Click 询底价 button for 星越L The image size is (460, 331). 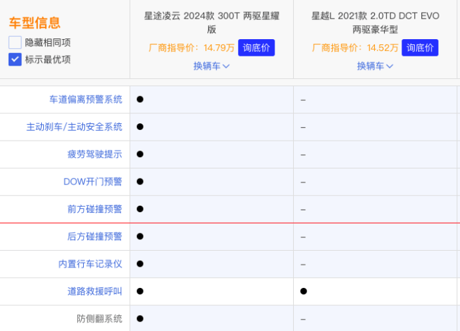419,48
